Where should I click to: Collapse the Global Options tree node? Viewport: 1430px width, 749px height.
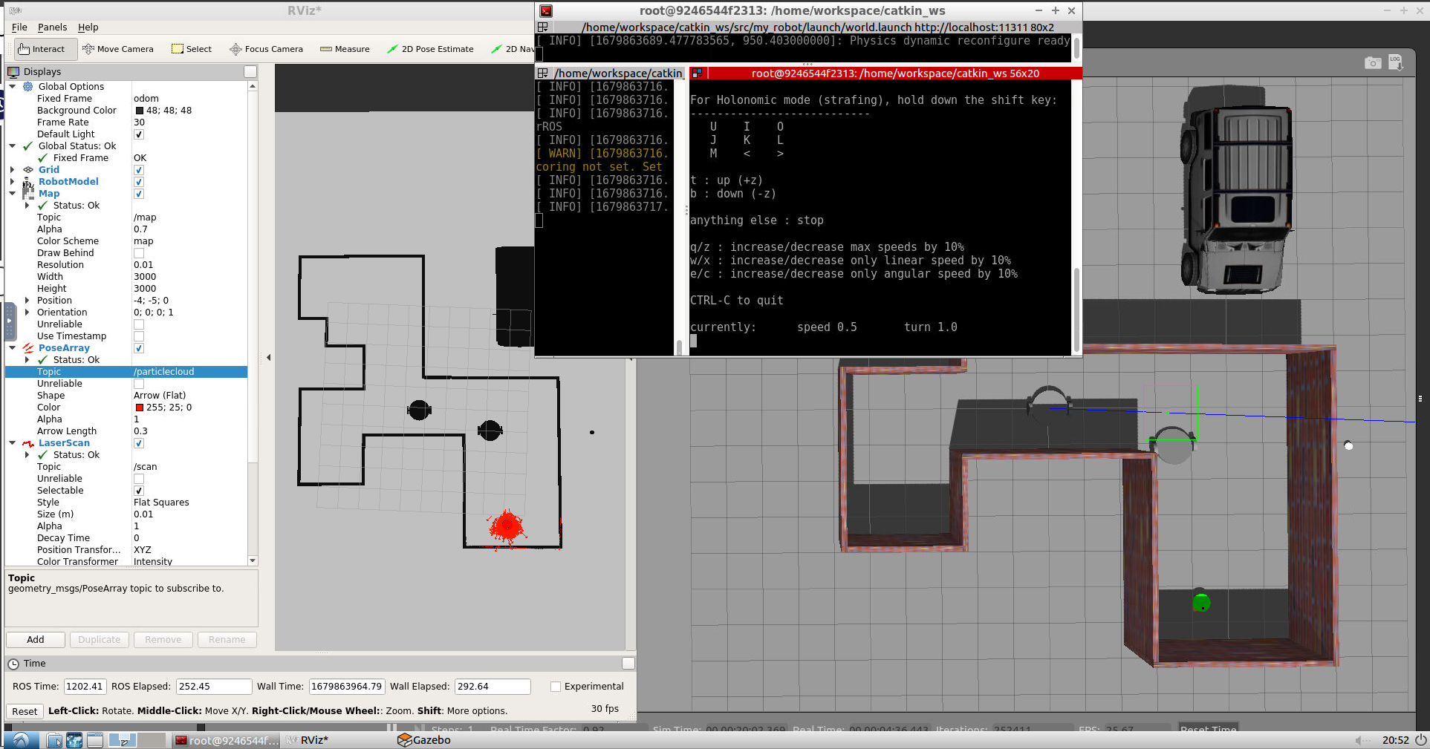[x=13, y=87]
